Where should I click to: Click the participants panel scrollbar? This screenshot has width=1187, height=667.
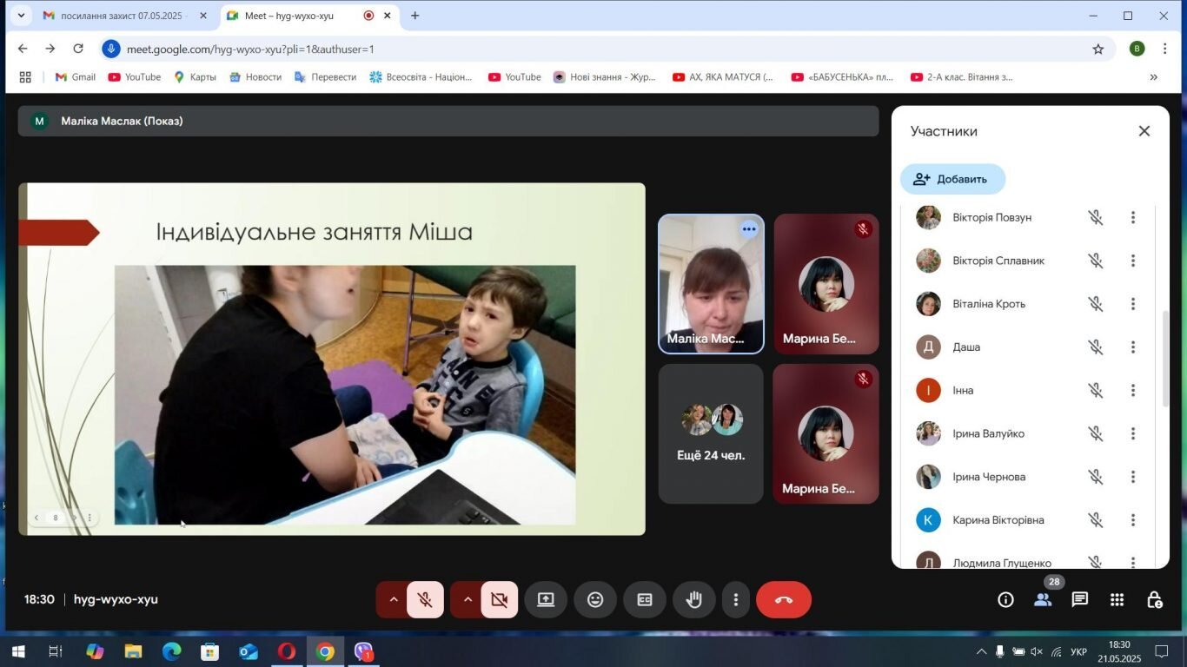coord(1165,358)
